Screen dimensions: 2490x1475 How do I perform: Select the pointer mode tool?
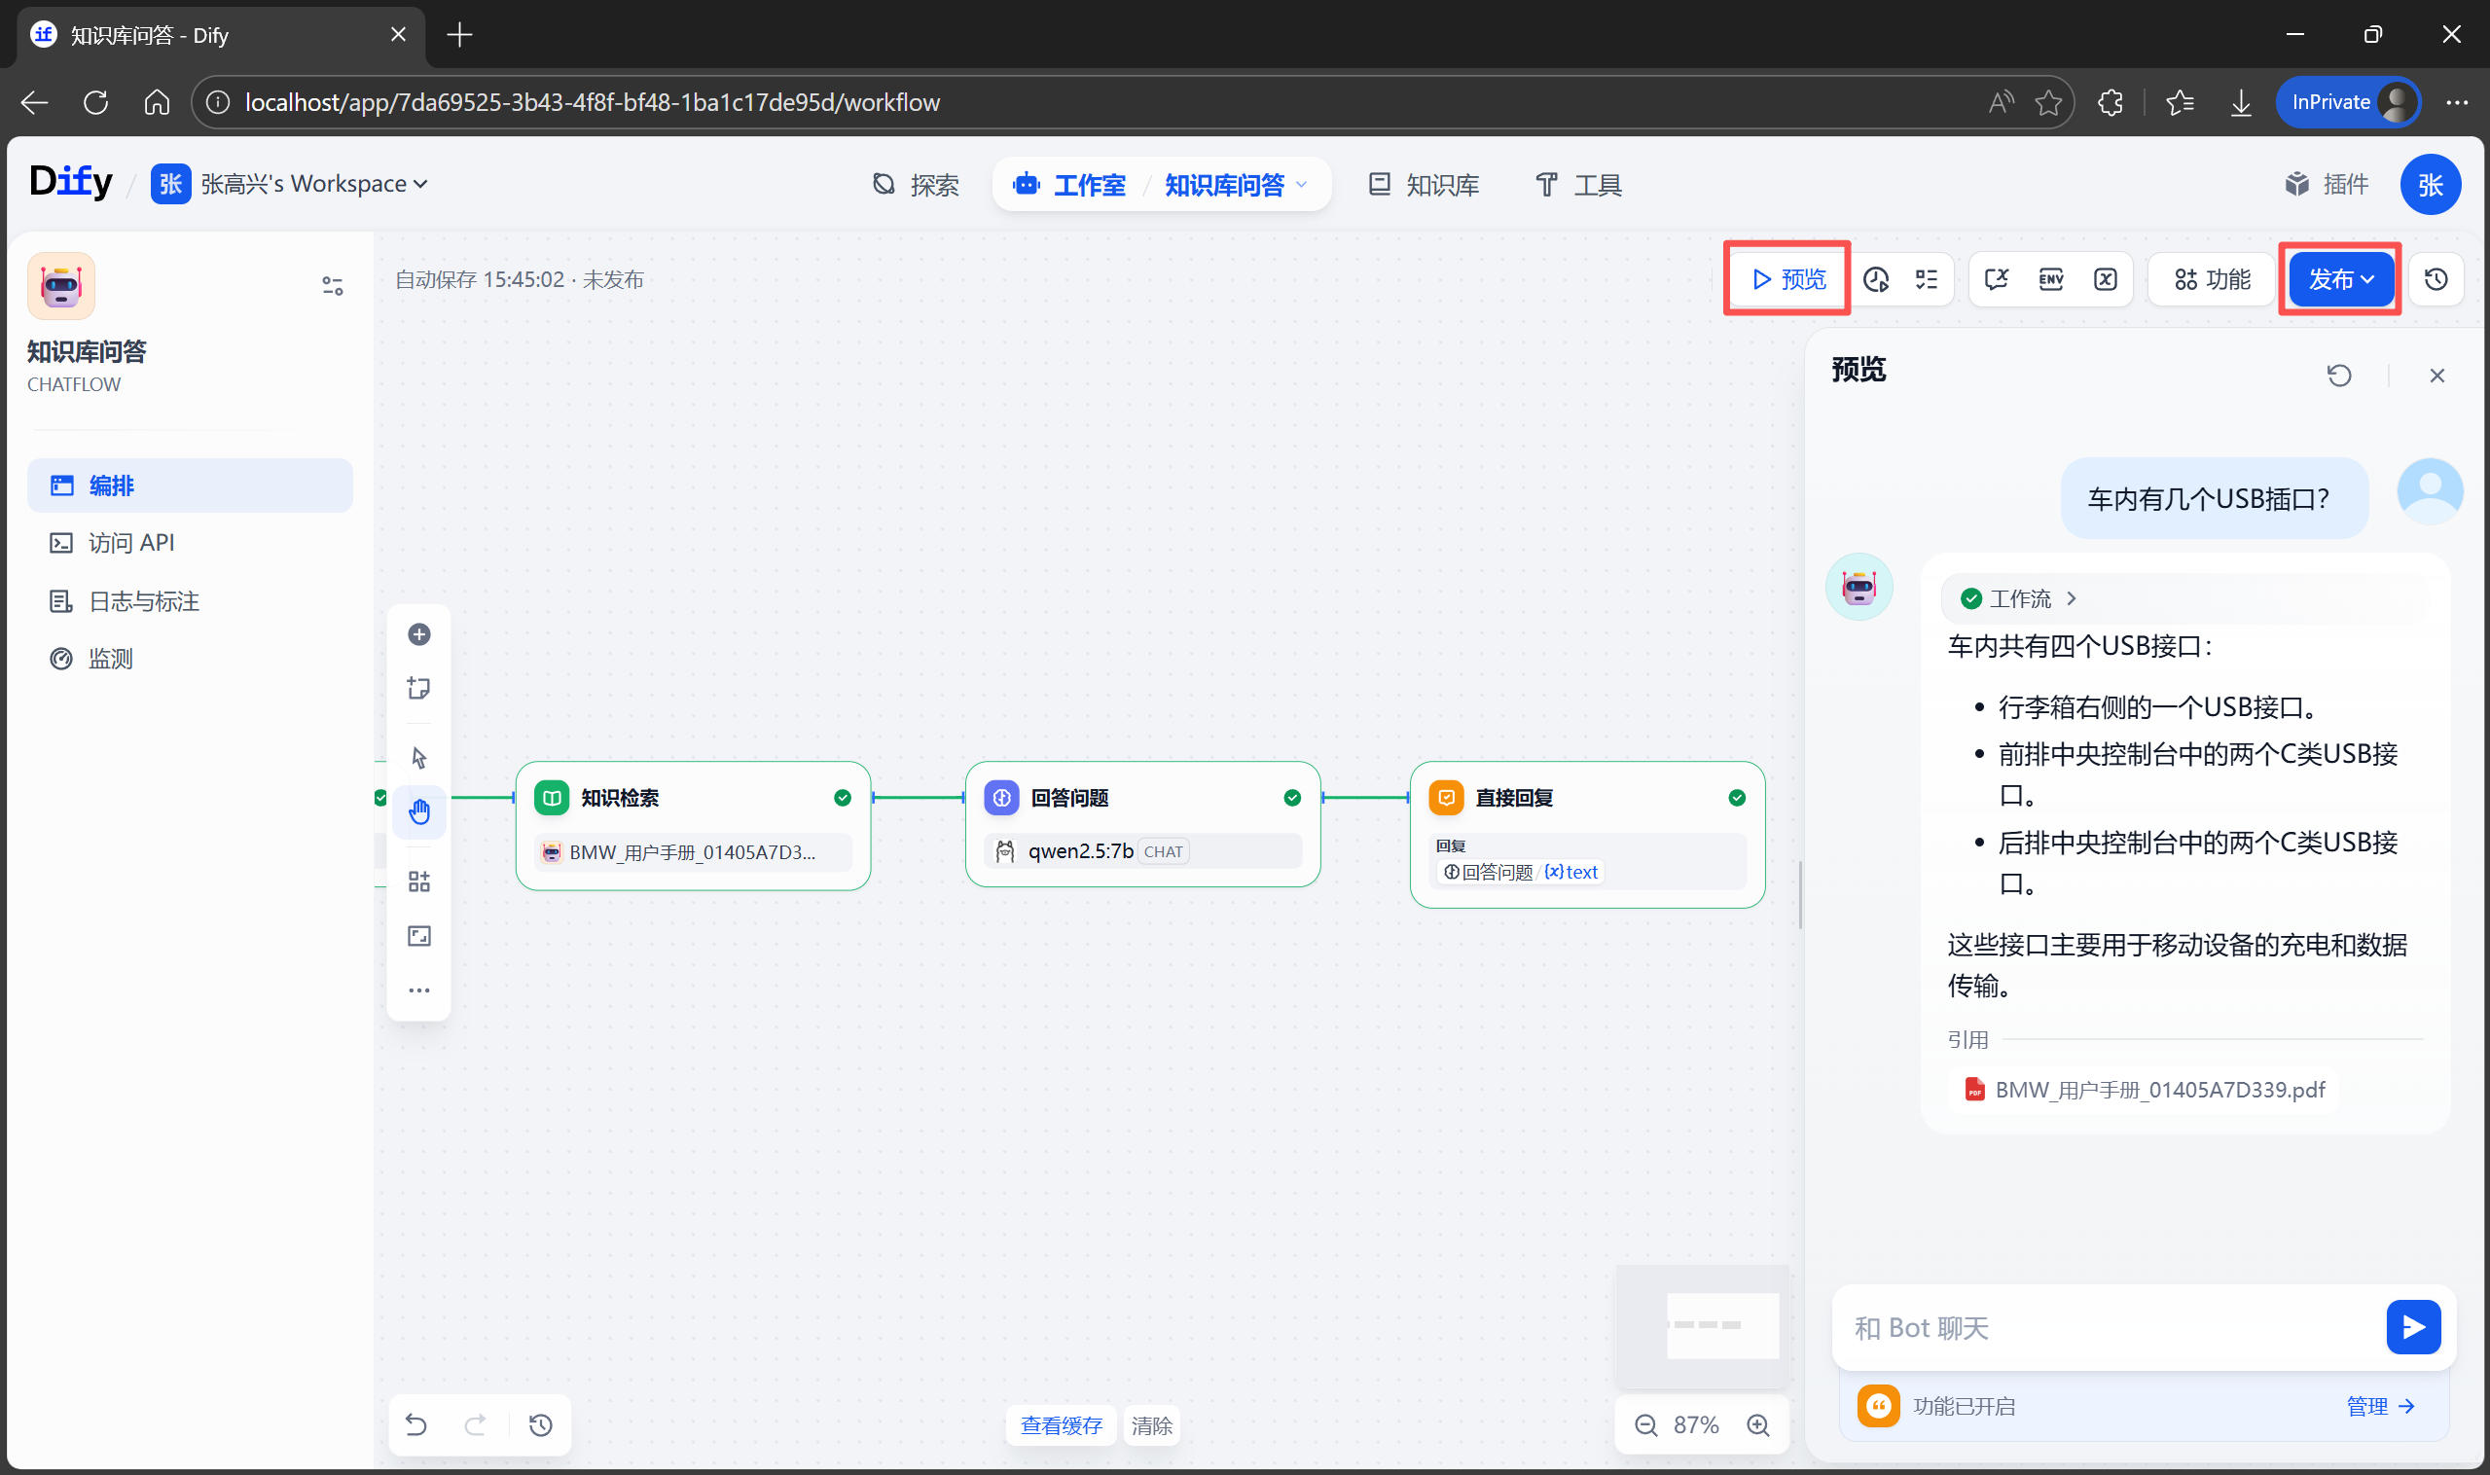(418, 758)
